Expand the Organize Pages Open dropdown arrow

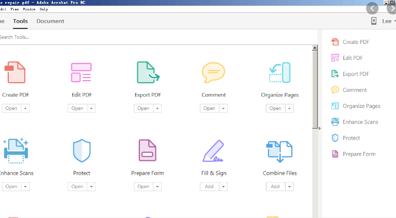pyautogui.click(x=290, y=108)
